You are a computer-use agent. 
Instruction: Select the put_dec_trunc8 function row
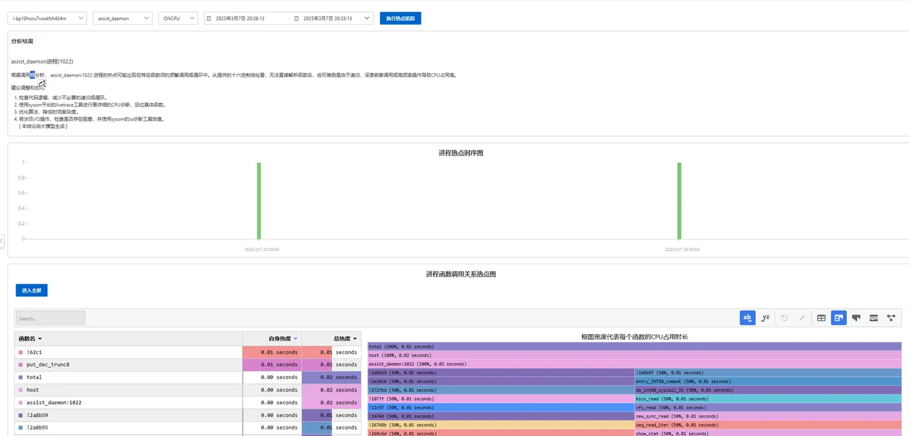click(x=188, y=365)
